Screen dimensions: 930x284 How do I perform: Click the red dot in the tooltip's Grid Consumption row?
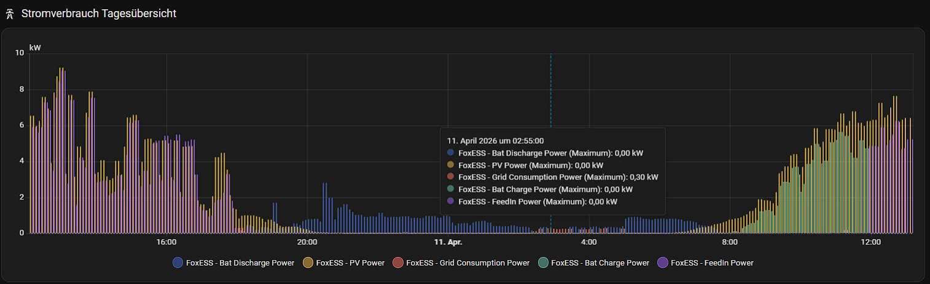tap(451, 177)
